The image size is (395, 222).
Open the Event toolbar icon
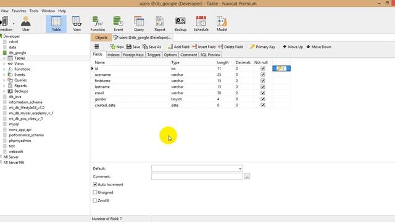pyautogui.click(x=118, y=23)
